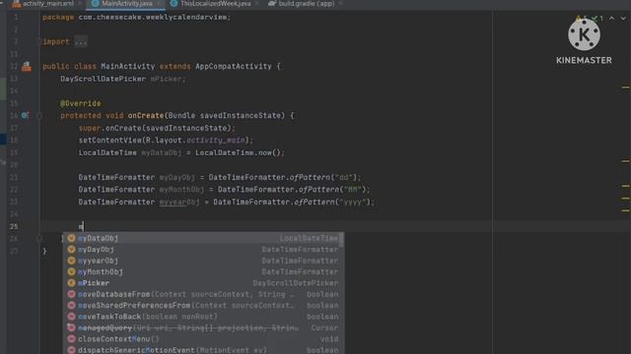Screen dimensions: 631x354
Task: Click the "LocalDateTime.now()" call on line 19
Action: (x=240, y=153)
